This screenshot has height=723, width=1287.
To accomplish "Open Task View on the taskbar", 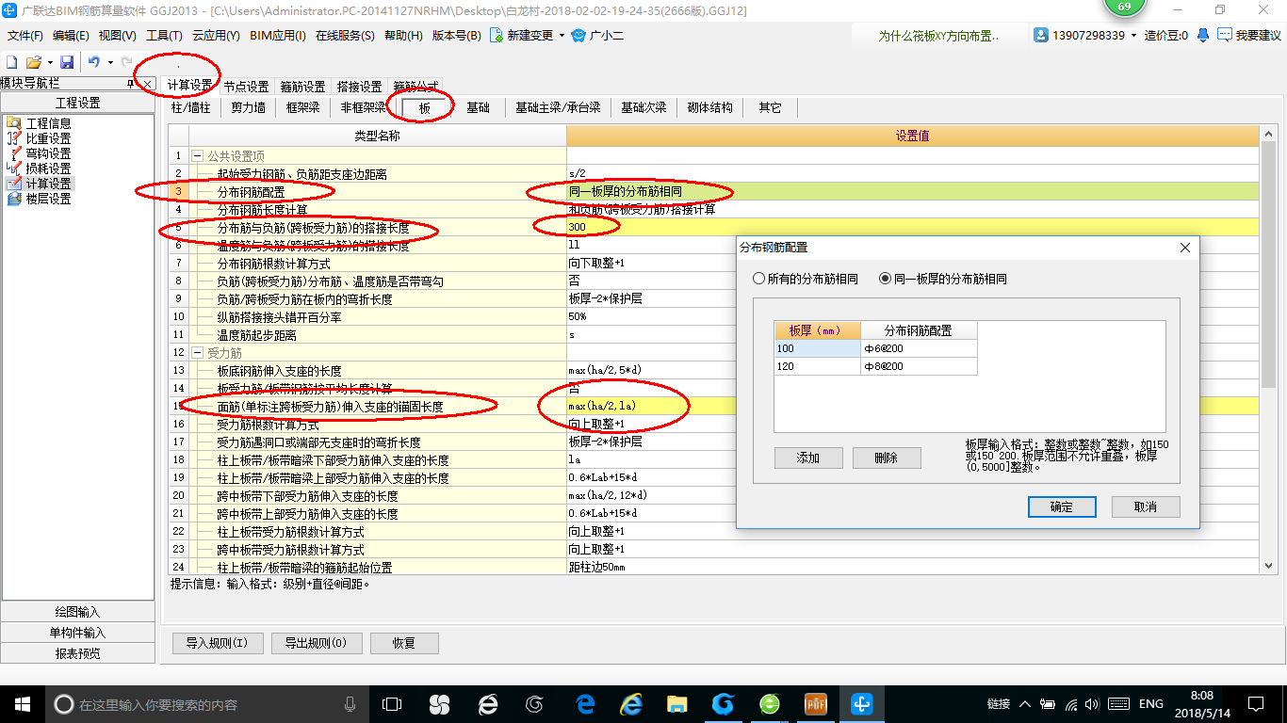I will coord(391,703).
